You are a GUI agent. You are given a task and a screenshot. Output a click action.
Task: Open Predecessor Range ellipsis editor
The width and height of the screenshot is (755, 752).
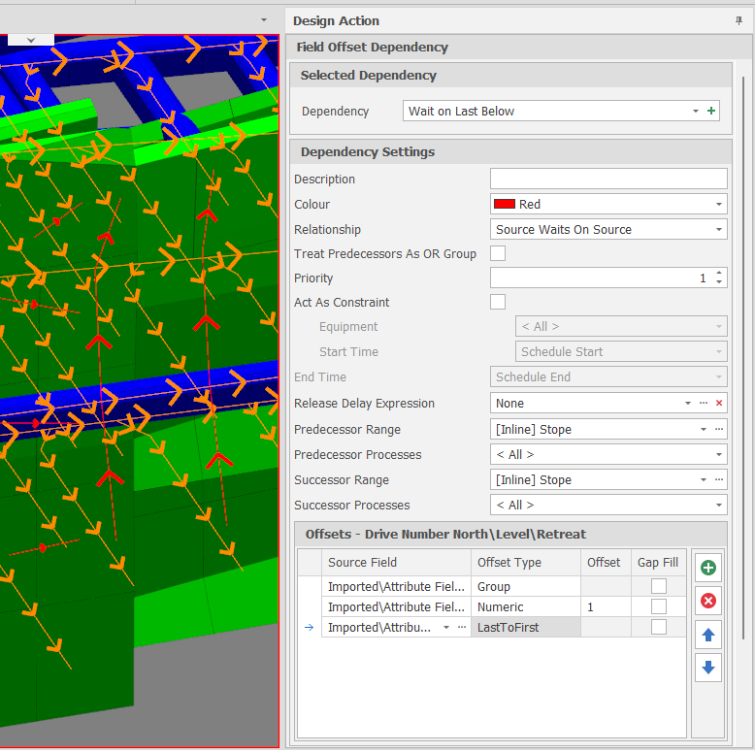[x=719, y=429]
